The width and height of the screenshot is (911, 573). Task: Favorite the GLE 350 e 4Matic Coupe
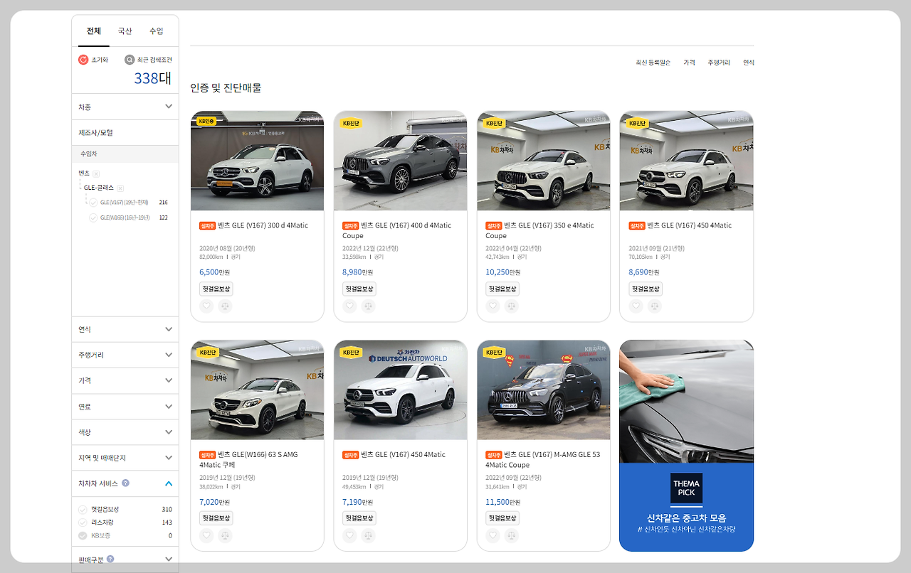pyautogui.click(x=493, y=306)
